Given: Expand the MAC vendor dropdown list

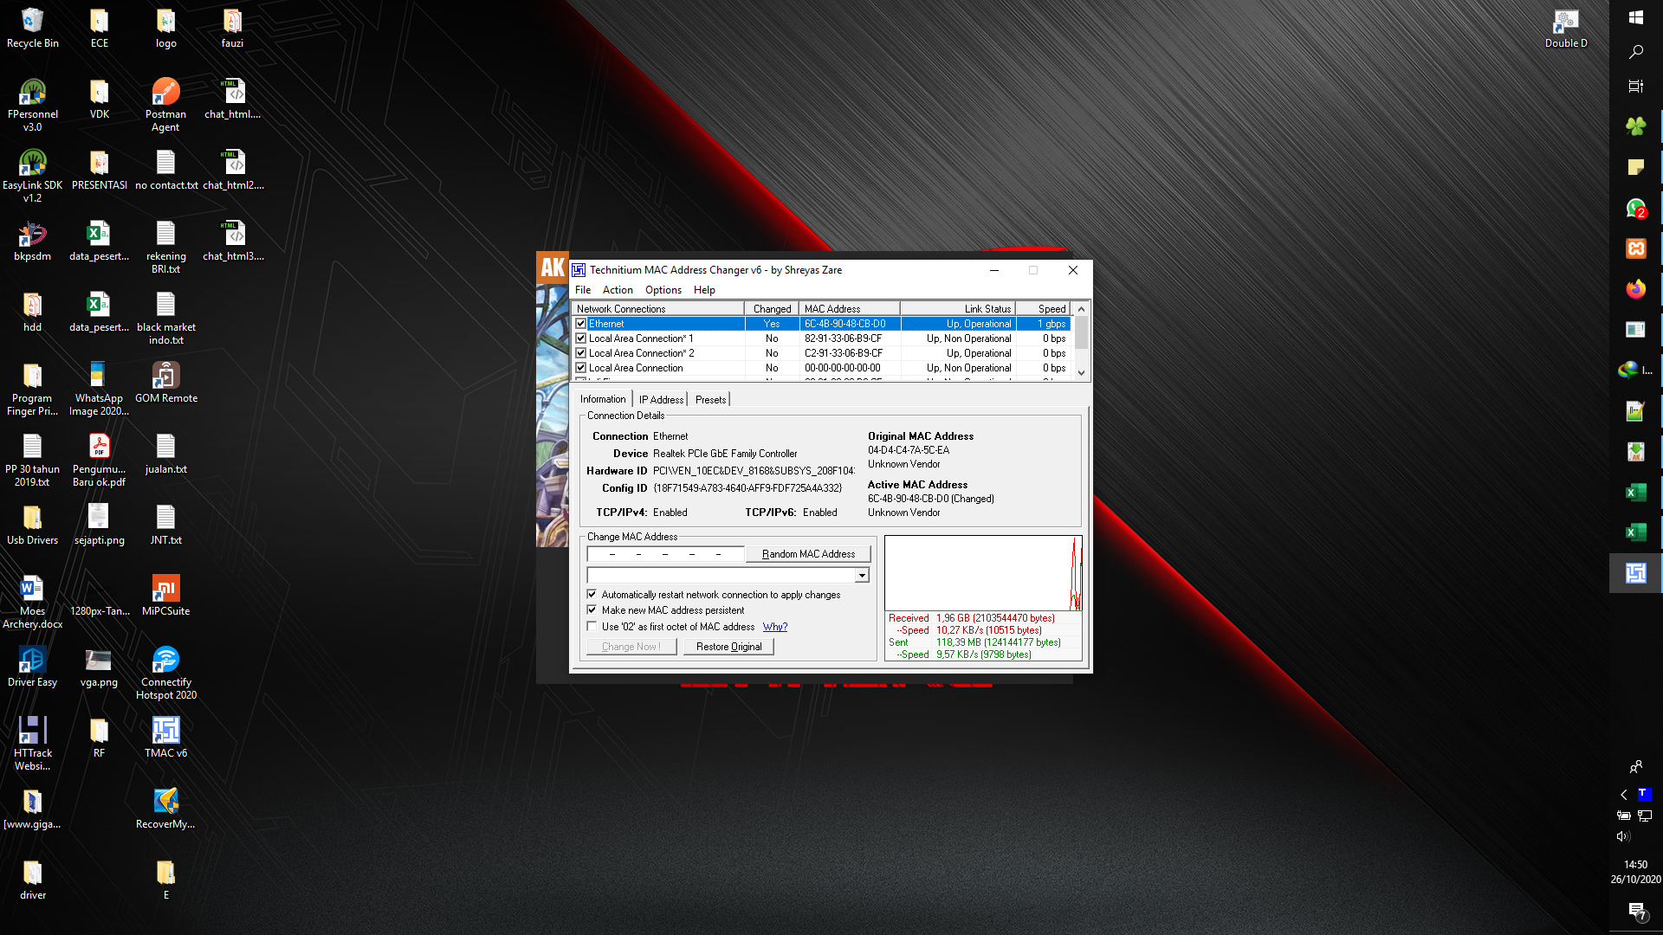Looking at the screenshot, I should [x=862, y=576].
